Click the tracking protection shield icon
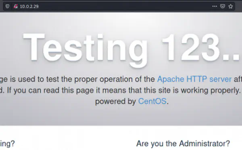Image resolution: width=242 pixels, height=150 pixels. pyautogui.click(x=7, y=6)
